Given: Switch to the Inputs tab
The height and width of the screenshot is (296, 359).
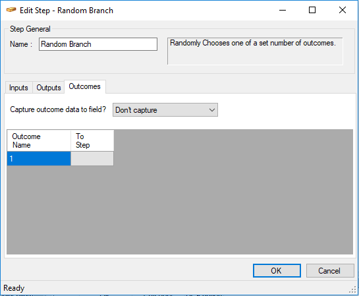Looking at the screenshot, I should (18, 88).
